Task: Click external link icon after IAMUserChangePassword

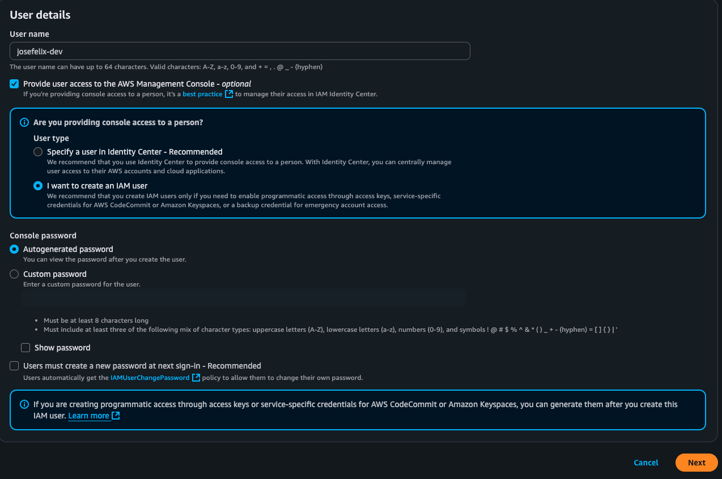Action: point(196,378)
